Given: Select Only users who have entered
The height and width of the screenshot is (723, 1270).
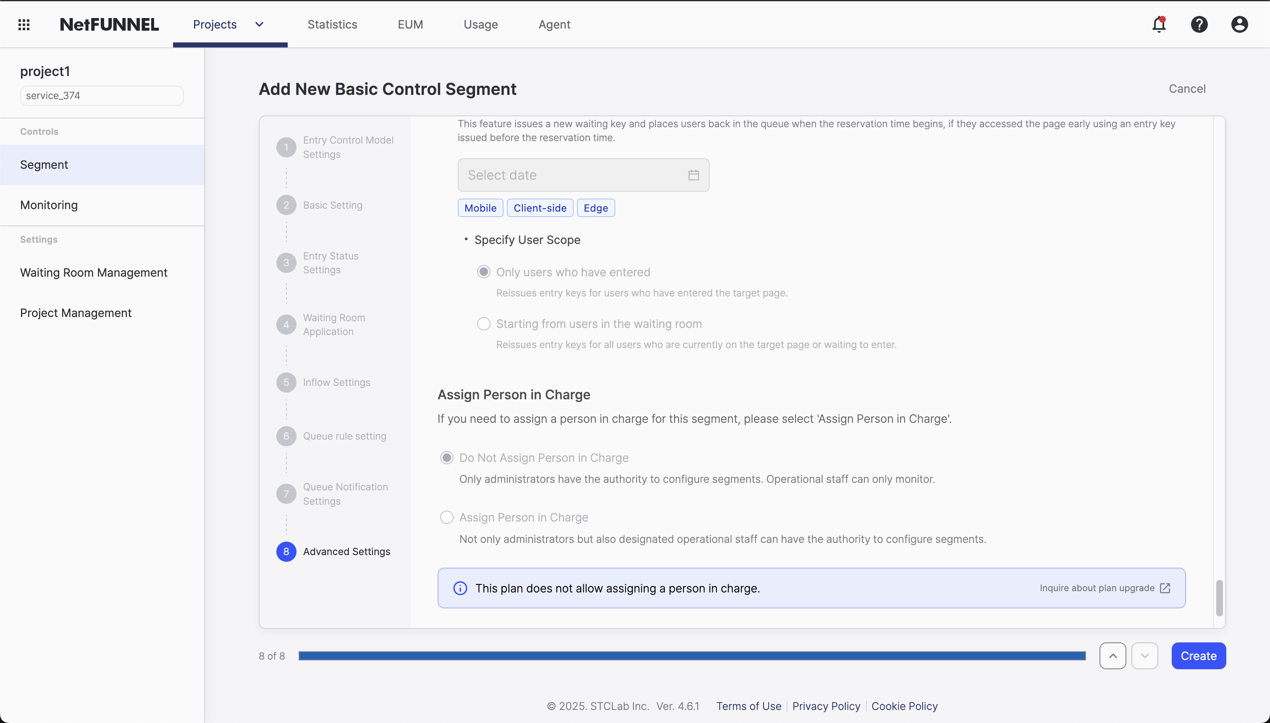Looking at the screenshot, I should pyautogui.click(x=483, y=271).
